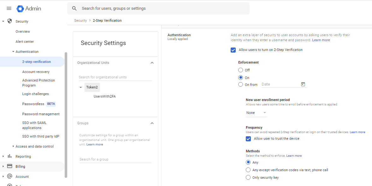This screenshot has height=186, width=372.
Task: Open Login challenges in sidebar
Action: click(35, 94)
